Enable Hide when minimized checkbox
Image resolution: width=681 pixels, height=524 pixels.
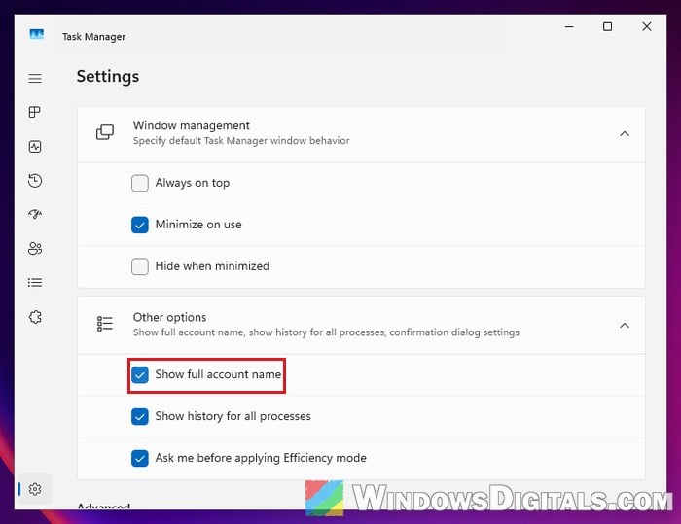tap(140, 266)
